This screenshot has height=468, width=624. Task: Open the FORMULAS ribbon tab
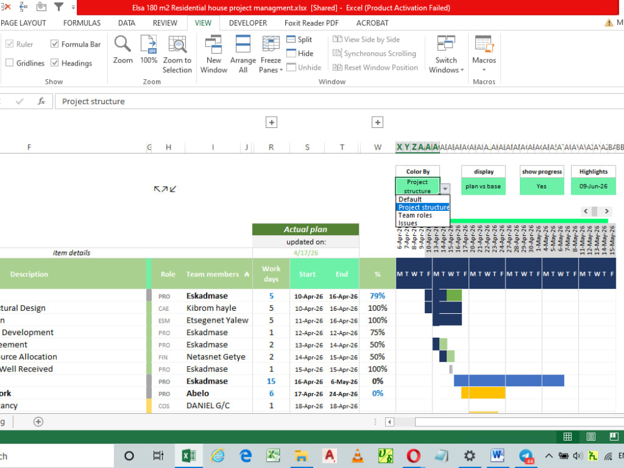point(82,23)
